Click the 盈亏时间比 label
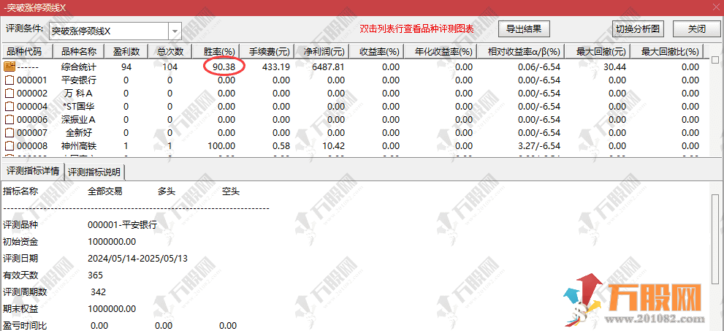The width and height of the screenshot is (724, 331). [25, 326]
